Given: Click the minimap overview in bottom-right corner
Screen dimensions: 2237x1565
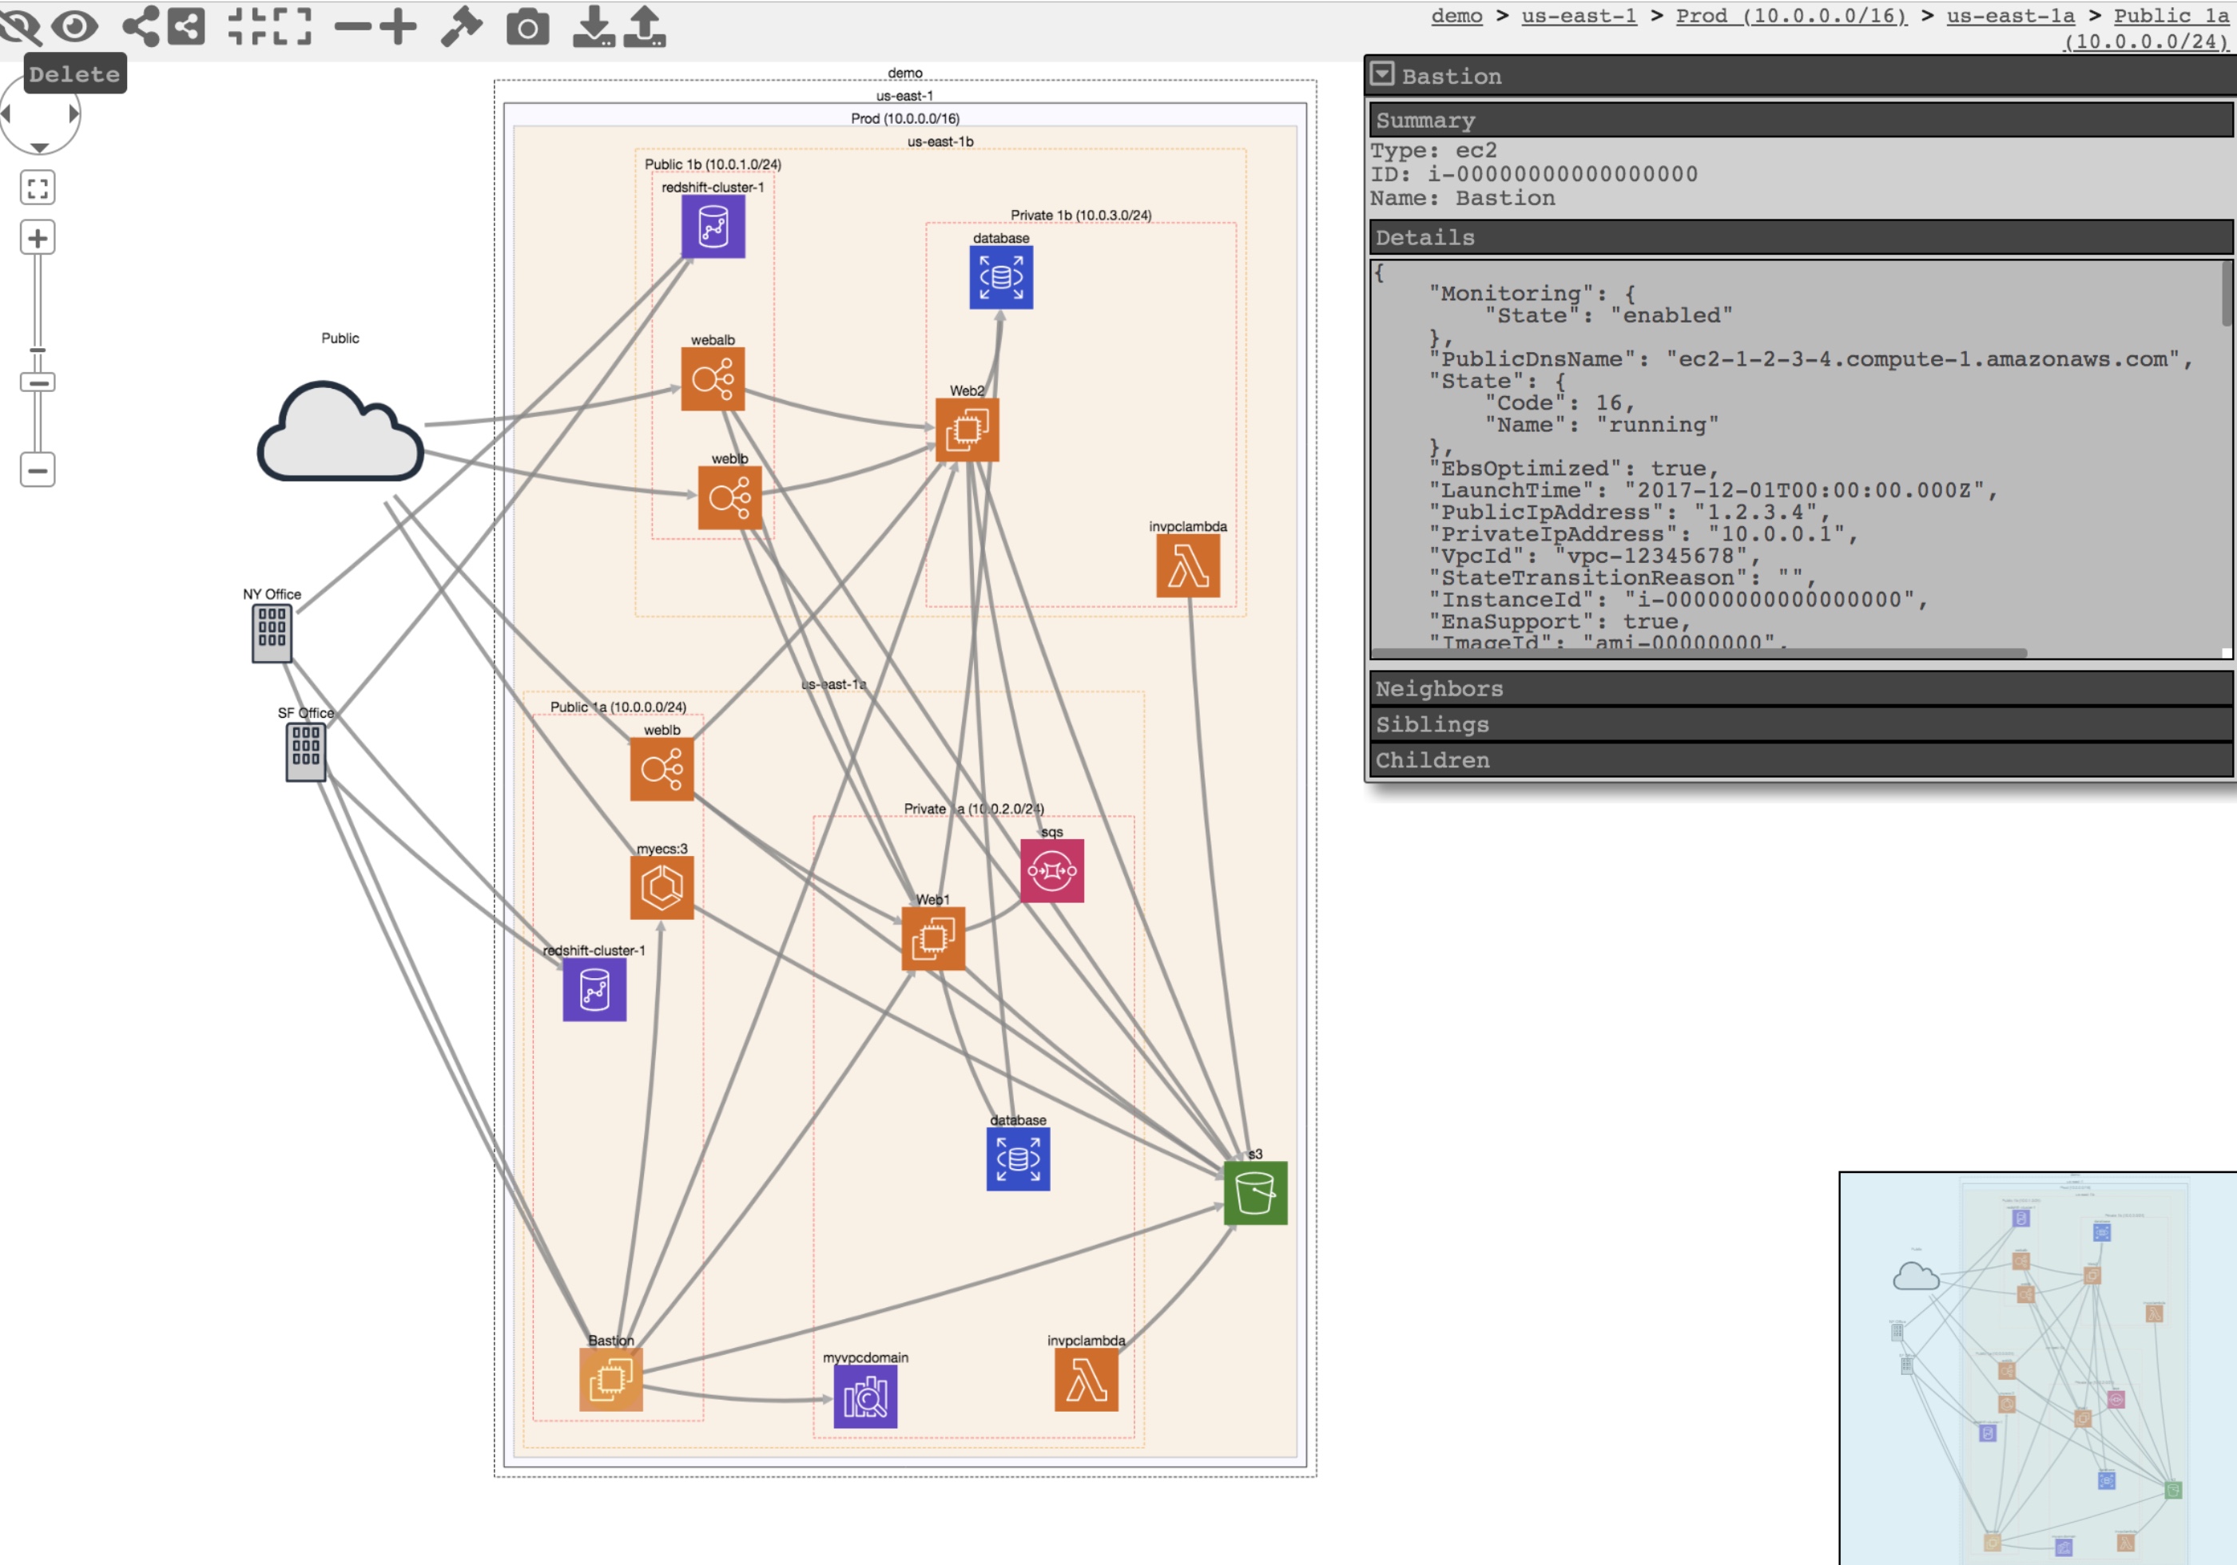Looking at the screenshot, I should click(2036, 1364).
